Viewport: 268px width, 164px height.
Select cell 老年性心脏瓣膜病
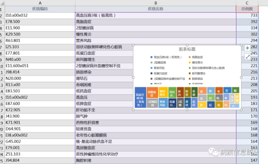click(156, 135)
